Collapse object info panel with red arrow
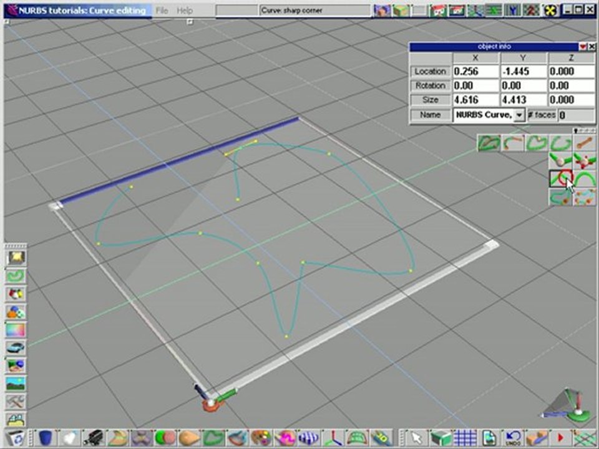 click(583, 47)
